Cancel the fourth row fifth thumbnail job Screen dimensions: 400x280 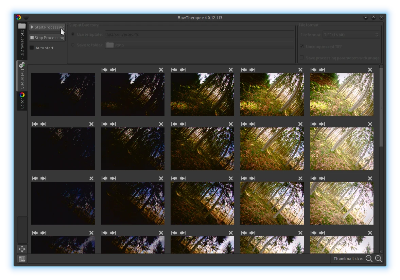tap(370, 232)
